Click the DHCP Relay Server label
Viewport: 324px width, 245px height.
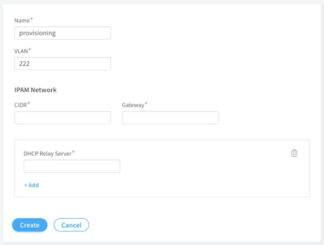click(x=47, y=154)
